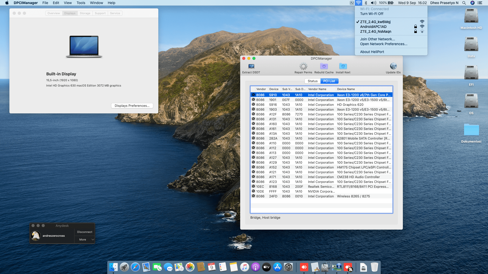Choose Turn Wi-Fi Off in the Wi-Fi menu
This screenshot has width=488, height=274.
click(391, 14)
